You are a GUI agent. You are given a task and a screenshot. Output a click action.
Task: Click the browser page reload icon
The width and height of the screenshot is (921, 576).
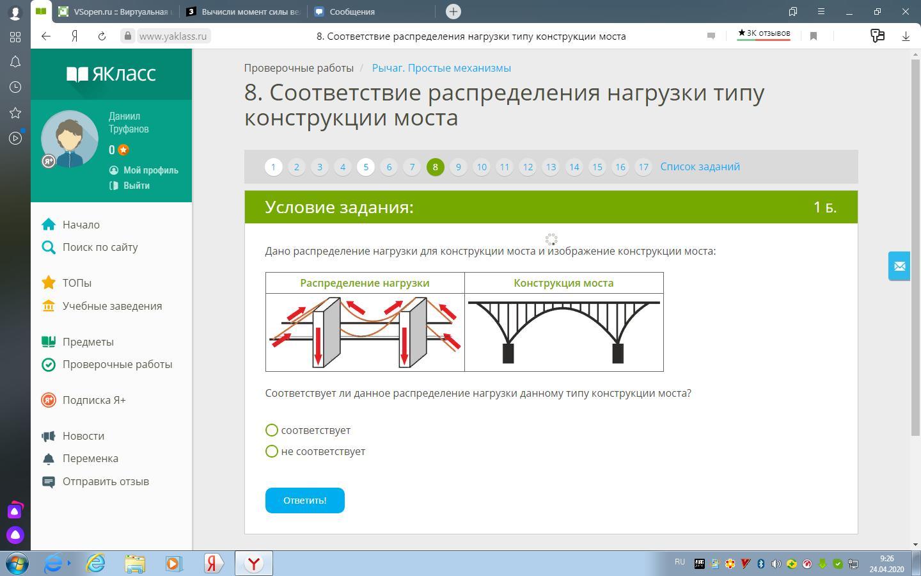point(102,36)
